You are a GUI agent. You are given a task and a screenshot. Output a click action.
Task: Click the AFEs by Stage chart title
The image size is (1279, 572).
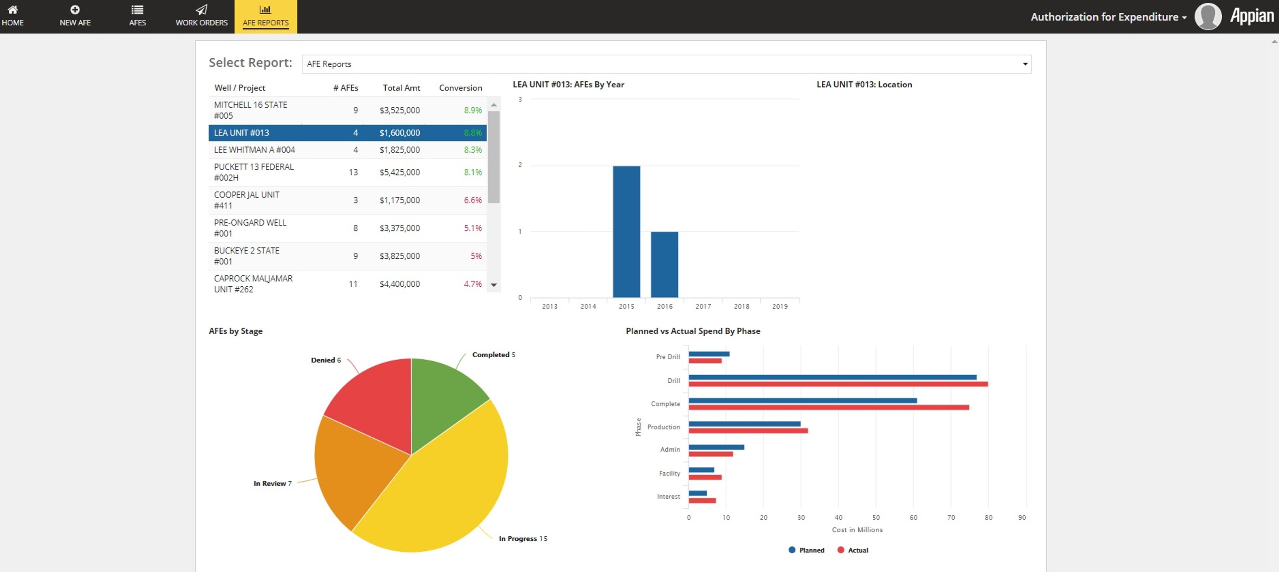coord(235,331)
